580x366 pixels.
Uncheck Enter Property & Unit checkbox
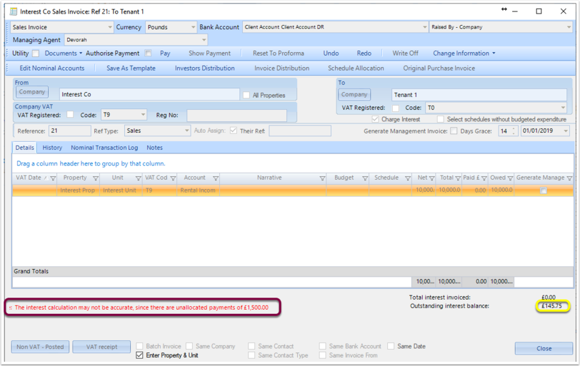click(140, 355)
